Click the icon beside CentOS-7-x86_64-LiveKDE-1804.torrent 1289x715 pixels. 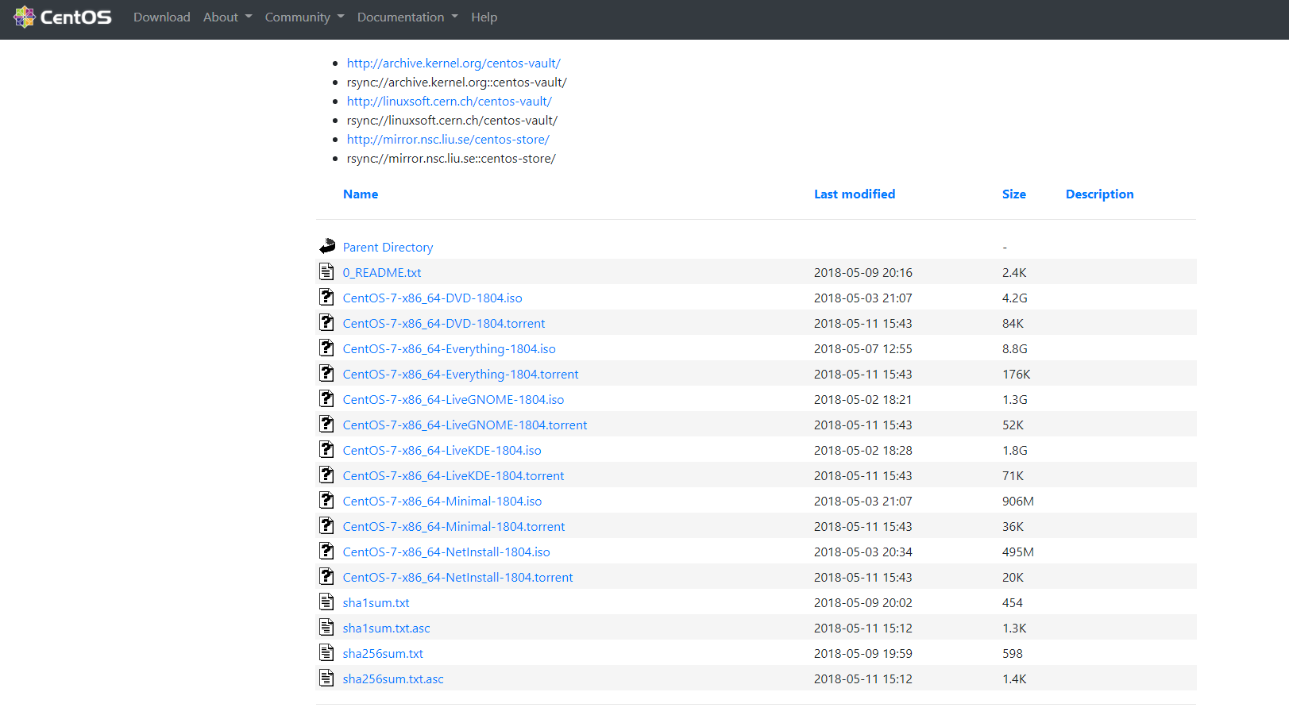click(x=326, y=474)
